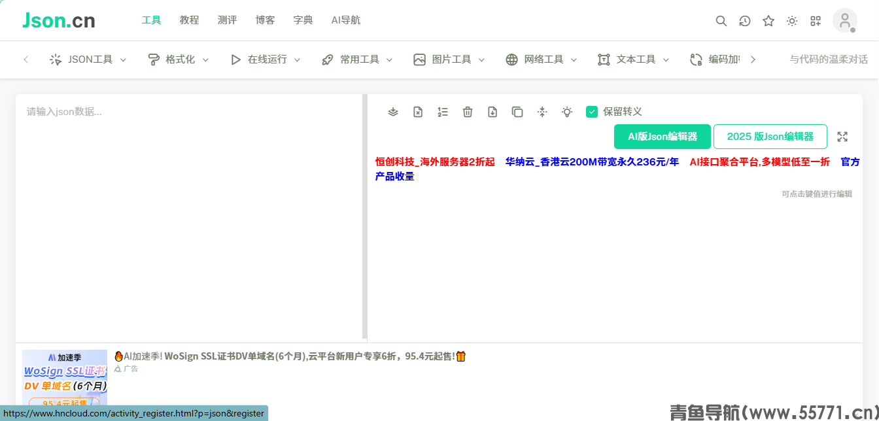This screenshot has width=879, height=421.
Task: Click the 网络工具 globe icon
Action: pos(512,59)
